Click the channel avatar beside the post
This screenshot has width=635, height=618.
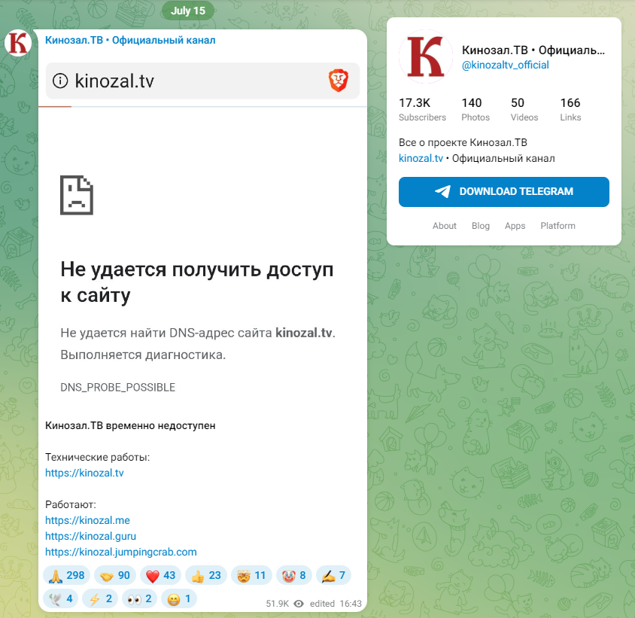tap(18, 44)
